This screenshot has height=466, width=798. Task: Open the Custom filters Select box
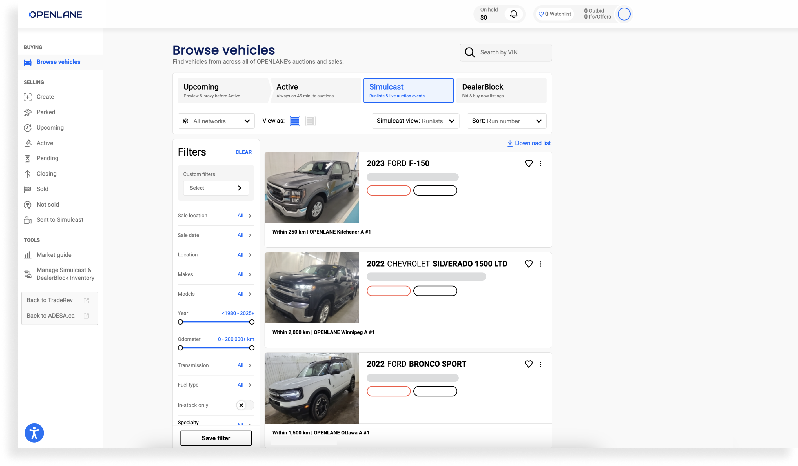click(216, 188)
